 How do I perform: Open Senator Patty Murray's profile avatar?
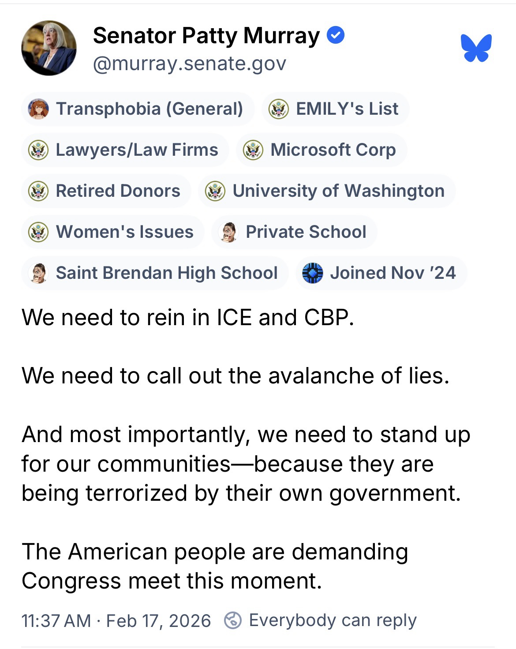[x=49, y=48]
